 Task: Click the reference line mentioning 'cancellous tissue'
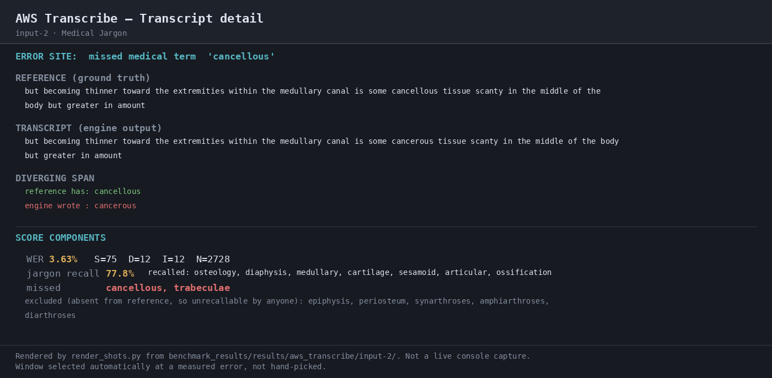pos(313,91)
